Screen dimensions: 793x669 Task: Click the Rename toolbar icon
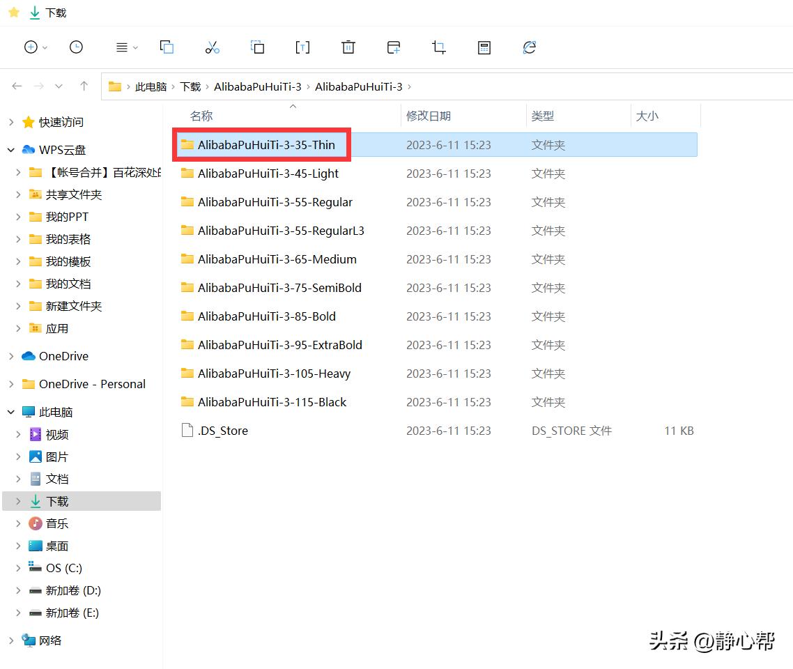[x=302, y=47]
